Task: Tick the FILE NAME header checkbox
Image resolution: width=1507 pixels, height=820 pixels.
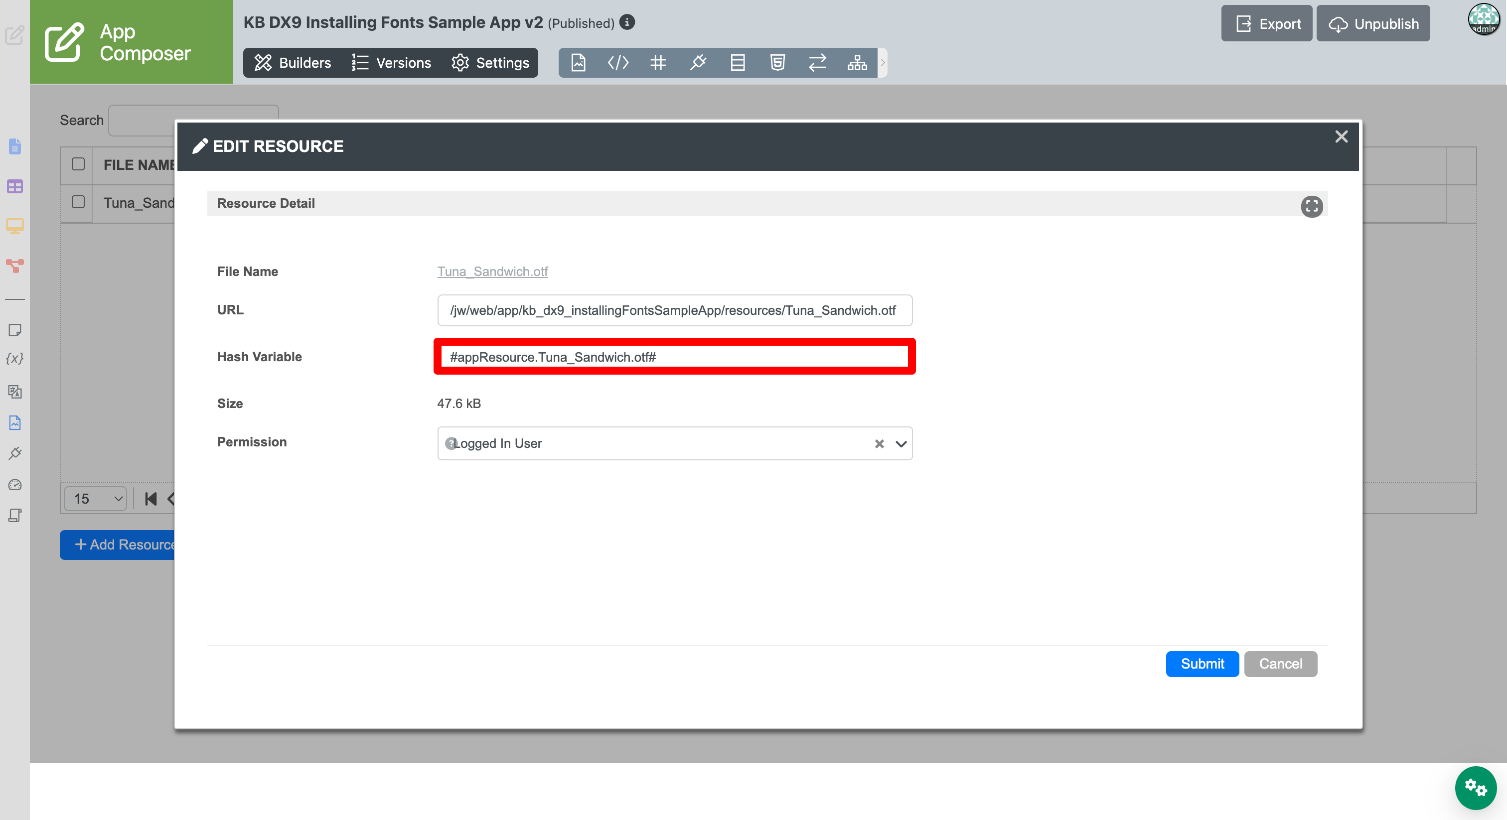Action: [x=78, y=164]
